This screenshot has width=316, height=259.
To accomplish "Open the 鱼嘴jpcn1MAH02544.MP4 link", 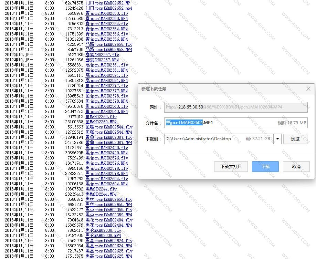I will pos(109,132).
